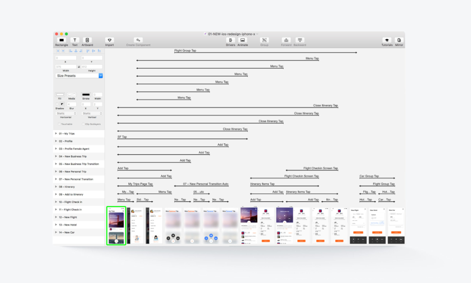Image resolution: width=471 pixels, height=283 pixels.
Task: Toggle the Clip Sublayers checkbox
Action: (x=83, y=124)
